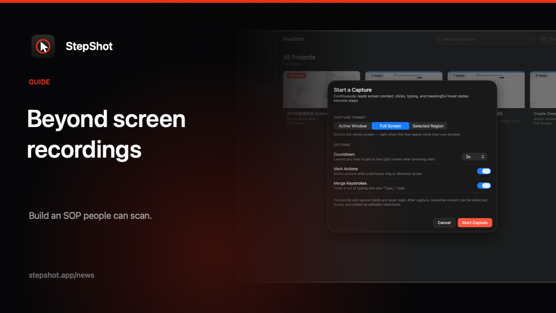Select the Active Window capture target

[353, 126]
